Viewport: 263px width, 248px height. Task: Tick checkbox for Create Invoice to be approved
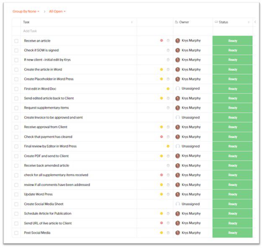(x=16, y=118)
